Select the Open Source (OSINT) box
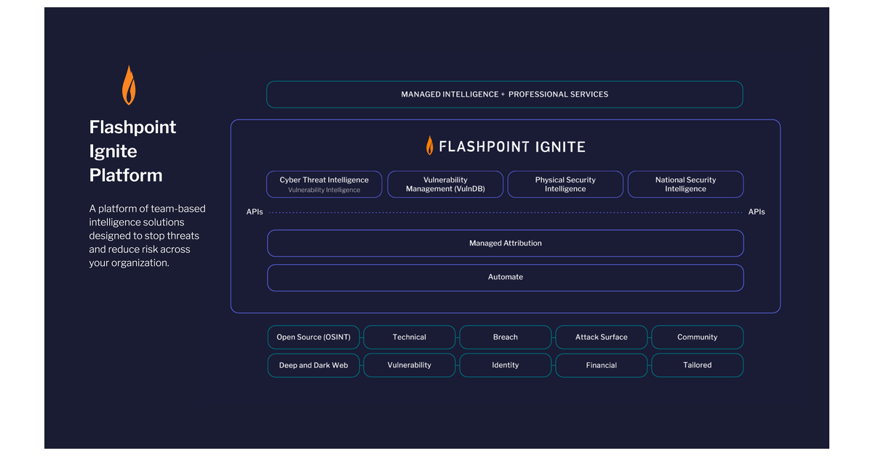The height and width of the screenshot is (456, 873). click(314, 337)
